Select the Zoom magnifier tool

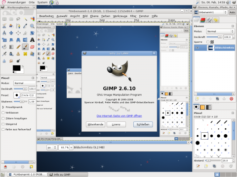click(32, 26)
